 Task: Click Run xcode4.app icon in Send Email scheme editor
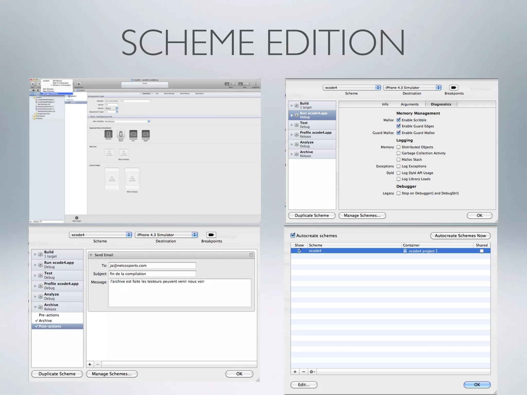point(40,265)
